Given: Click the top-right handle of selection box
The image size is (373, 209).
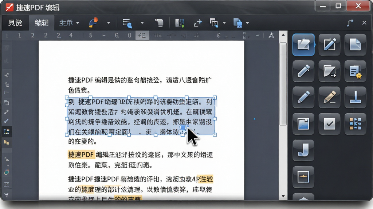Looking at the screenshot, I should (x=215, y=97).
